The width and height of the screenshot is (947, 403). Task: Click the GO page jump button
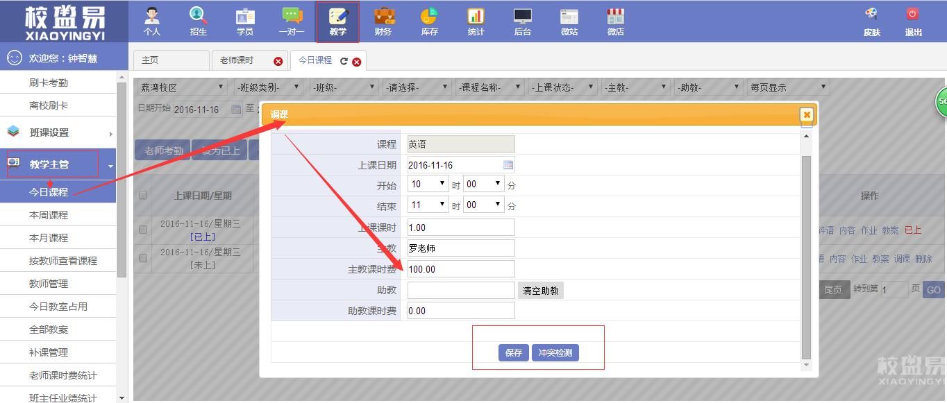(934, 290)
